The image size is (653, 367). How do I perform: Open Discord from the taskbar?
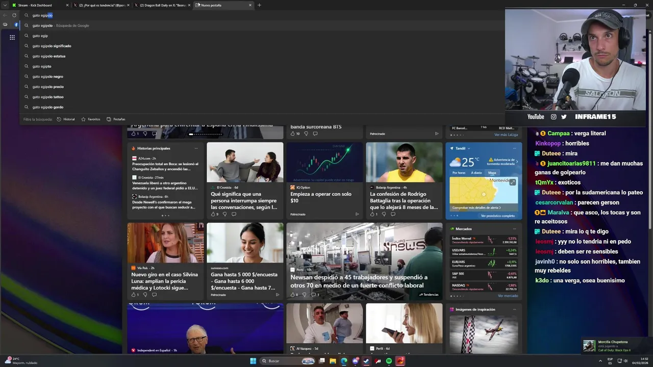click(x=355, y=361)
